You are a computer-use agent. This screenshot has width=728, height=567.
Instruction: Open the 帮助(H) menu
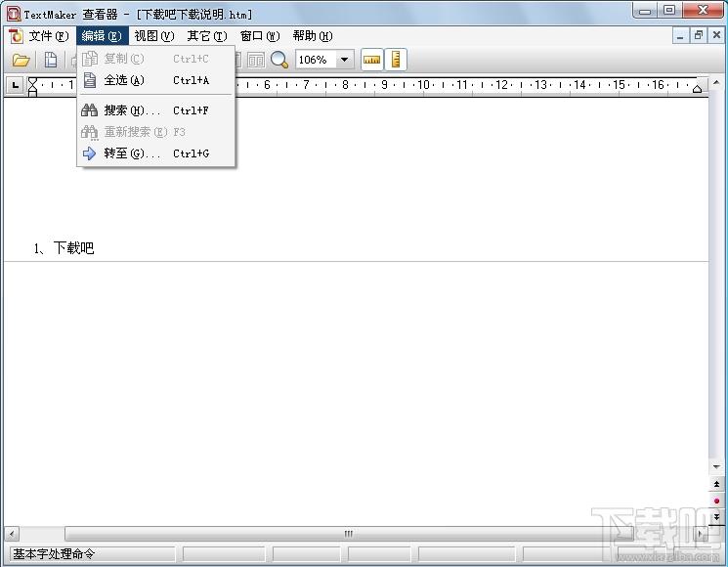point(313,36)
